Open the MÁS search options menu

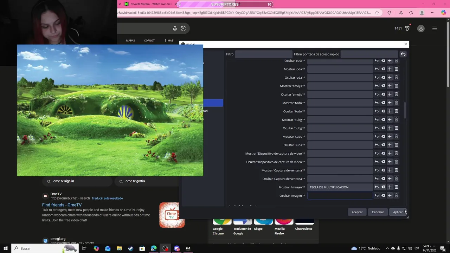(x=169, y=40)
